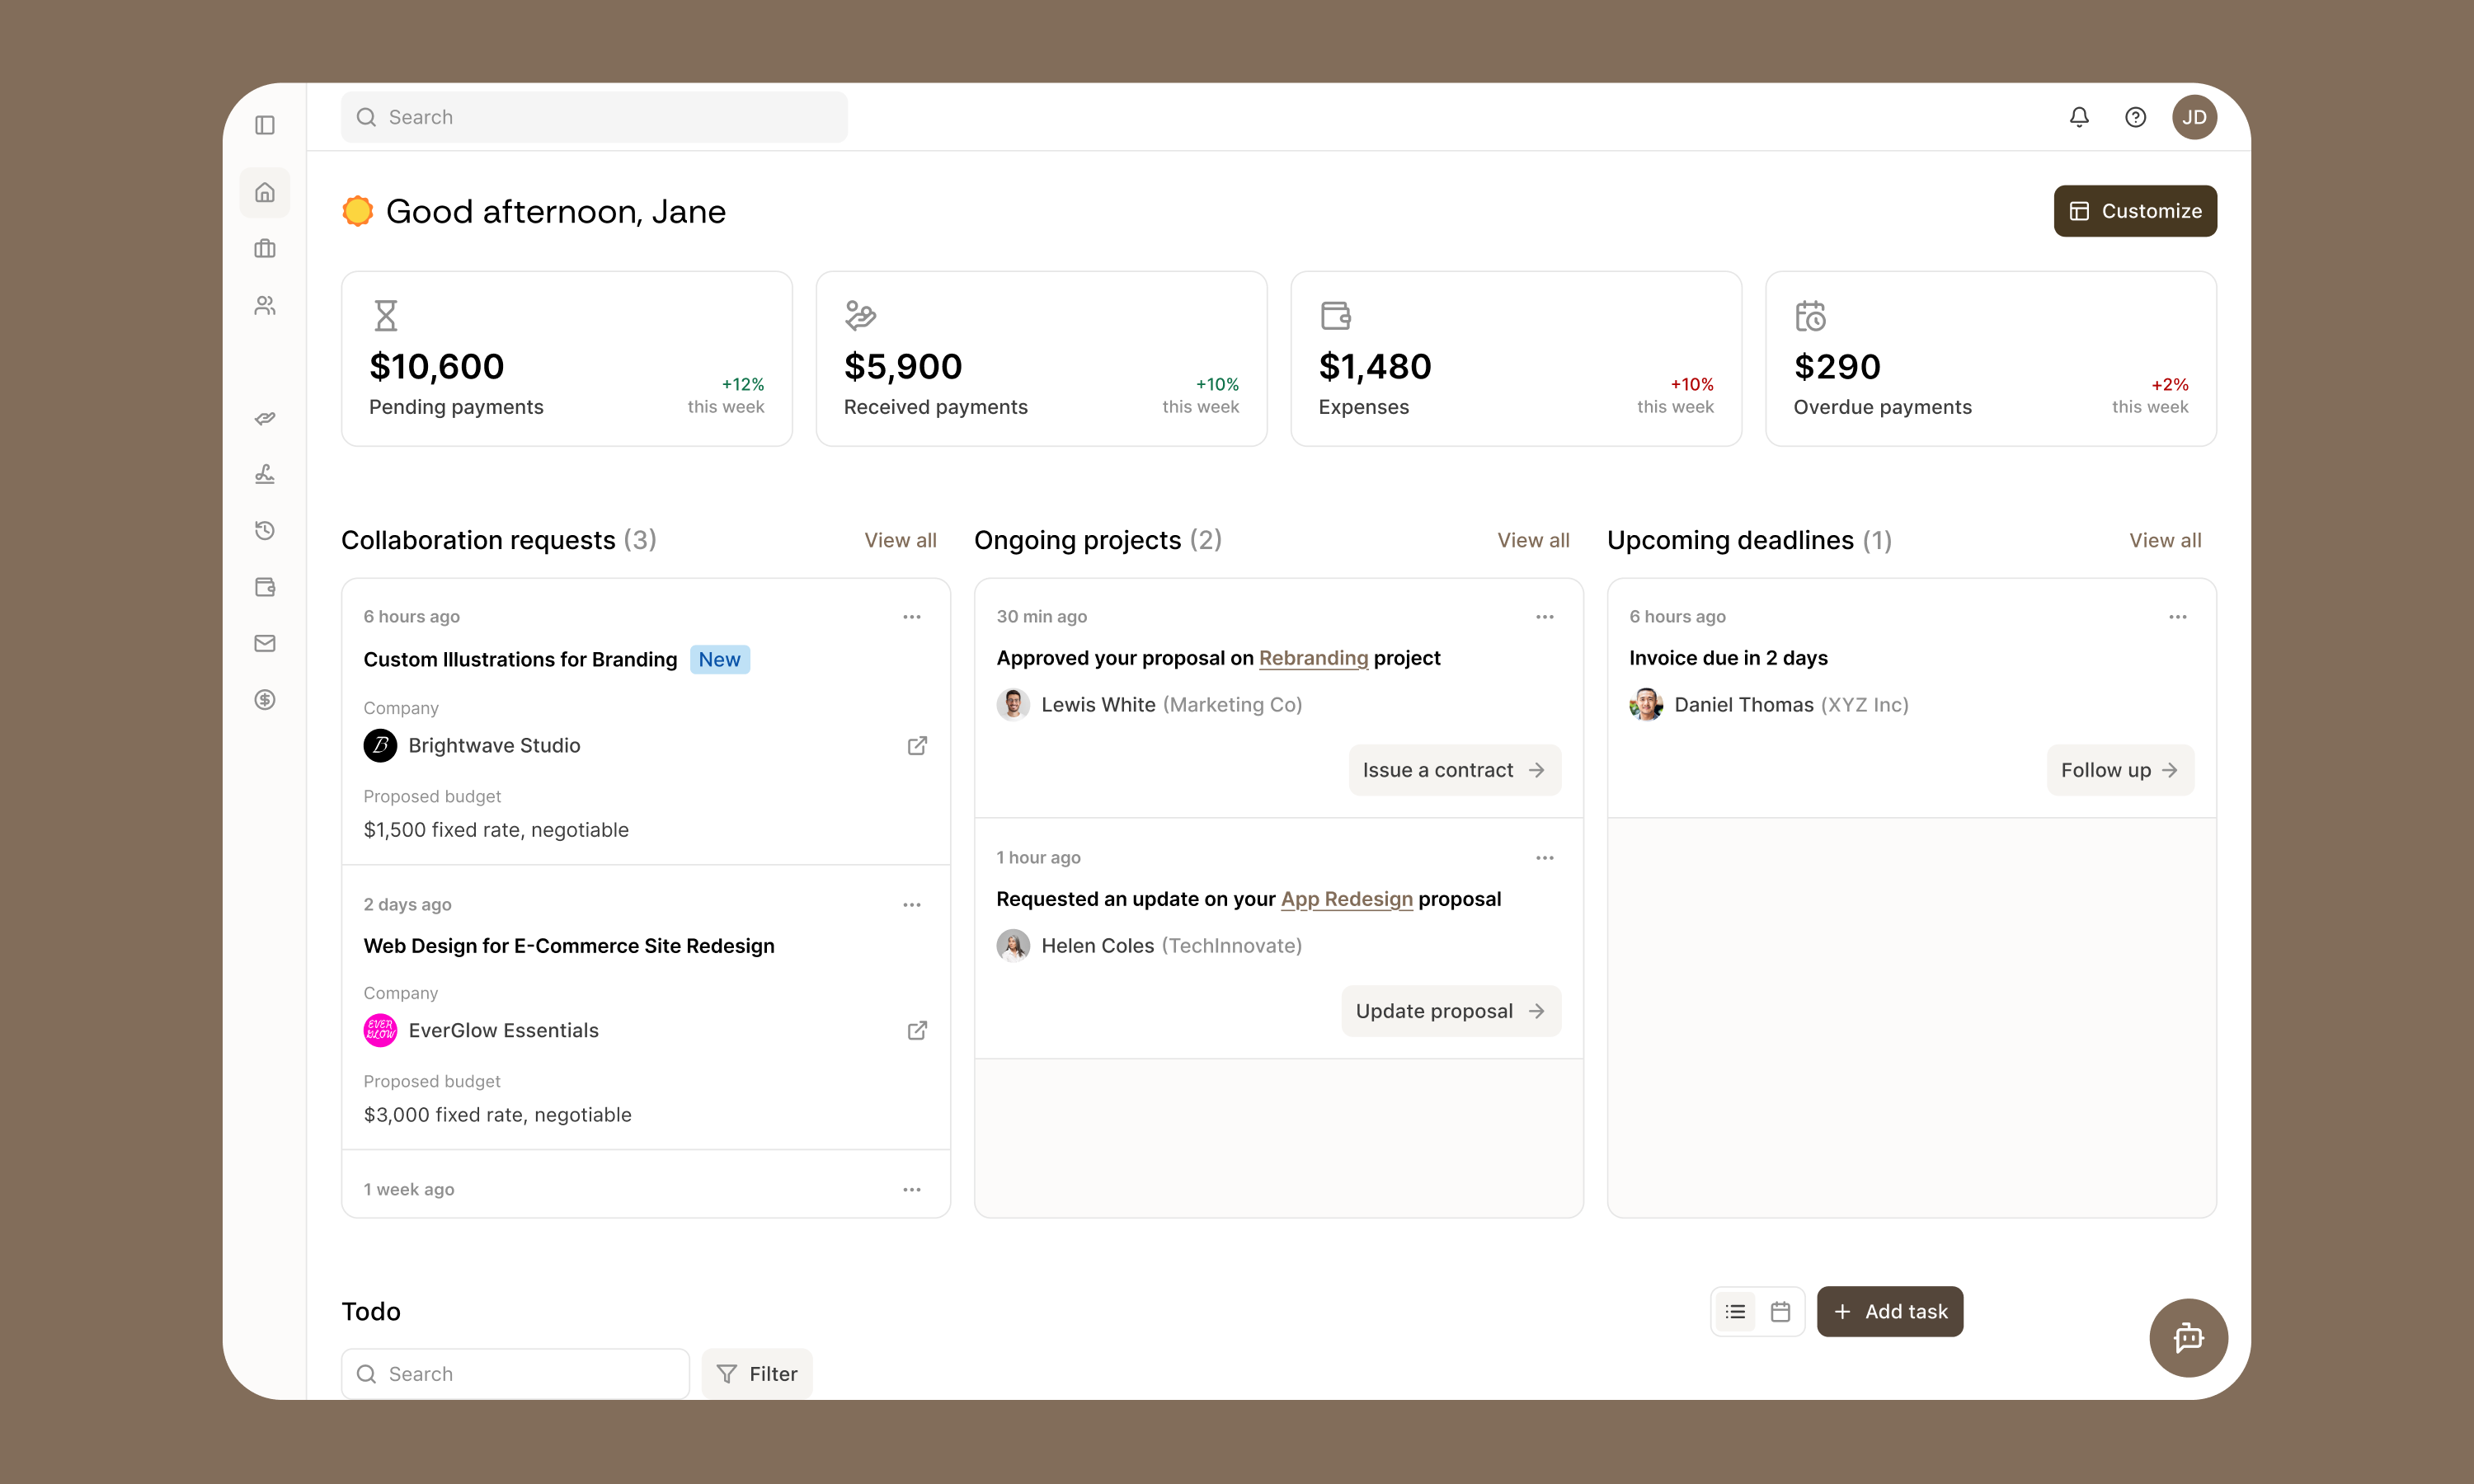Open the payments dollar icon in sidebar
The height and width of the screenshot is (1484, 2474).
point(265,699)
